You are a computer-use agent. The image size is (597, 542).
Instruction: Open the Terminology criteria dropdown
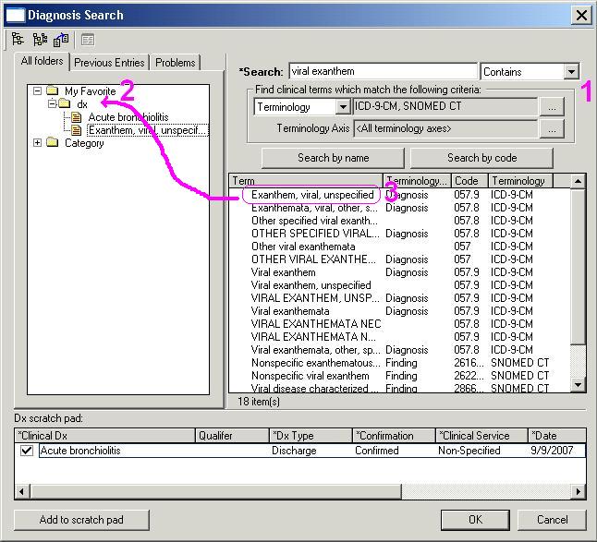(x=343, y=107)
